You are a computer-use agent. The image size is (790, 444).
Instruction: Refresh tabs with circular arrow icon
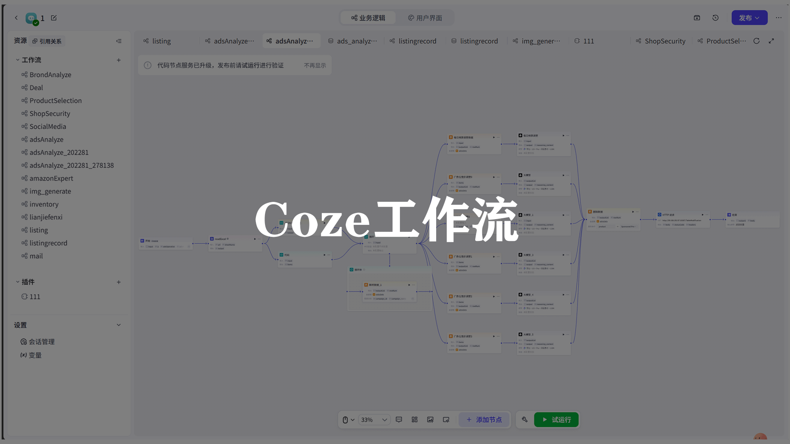(x=756, y=41)
